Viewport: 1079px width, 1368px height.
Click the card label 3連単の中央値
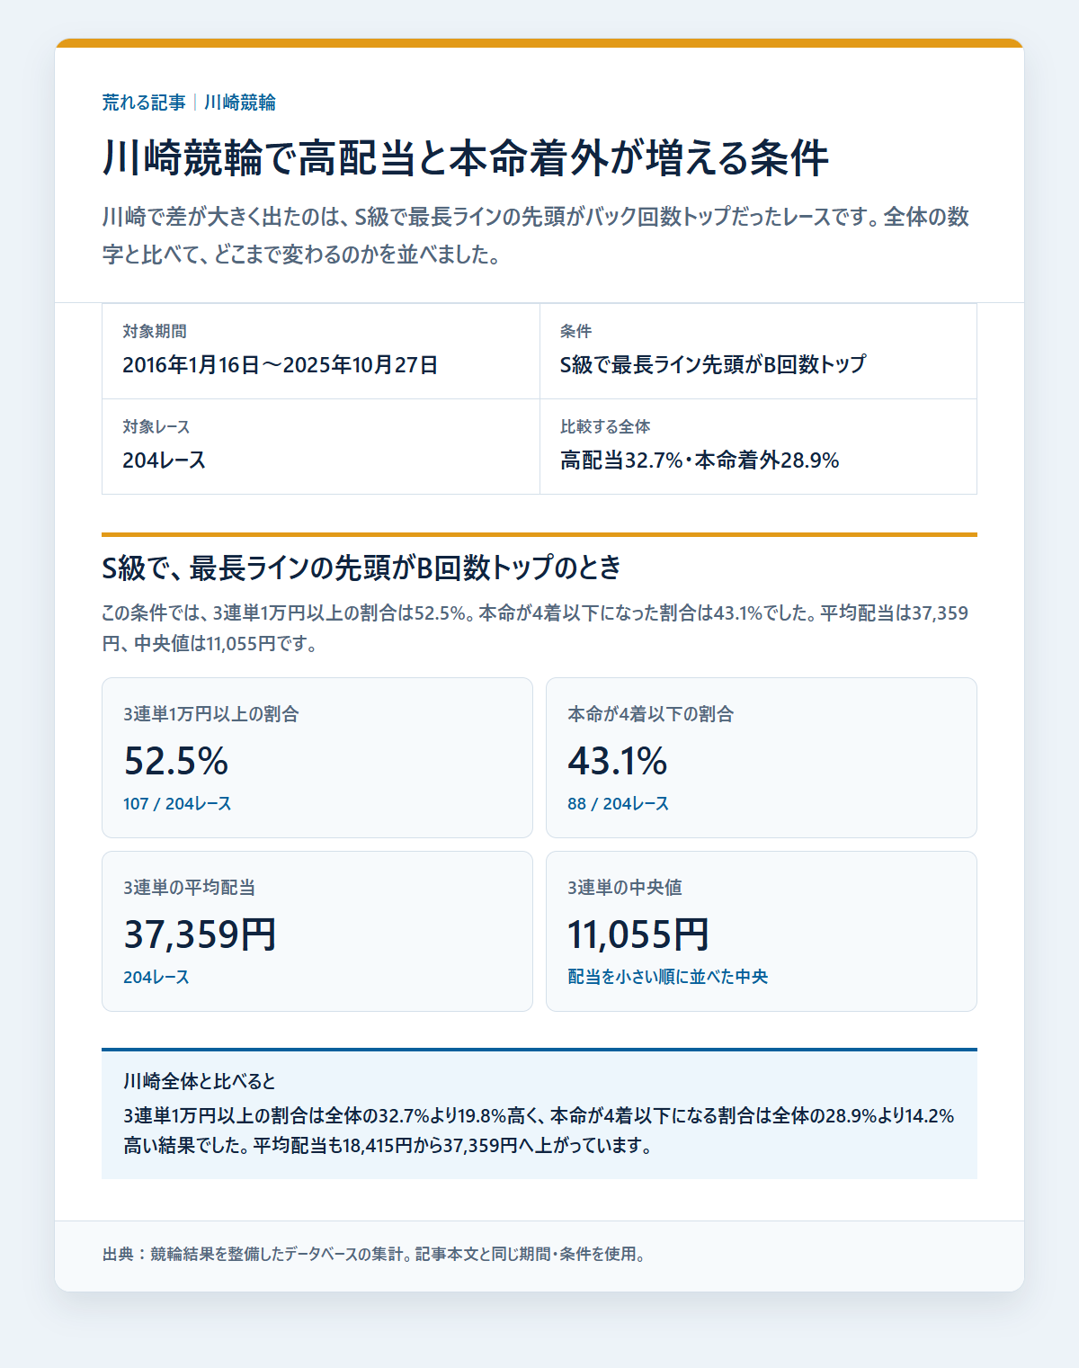(x=625, y=888)
